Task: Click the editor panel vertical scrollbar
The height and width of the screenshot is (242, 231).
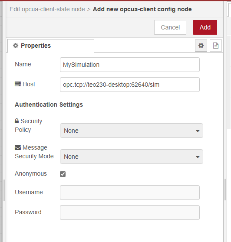Action: [x=225, y=190]
